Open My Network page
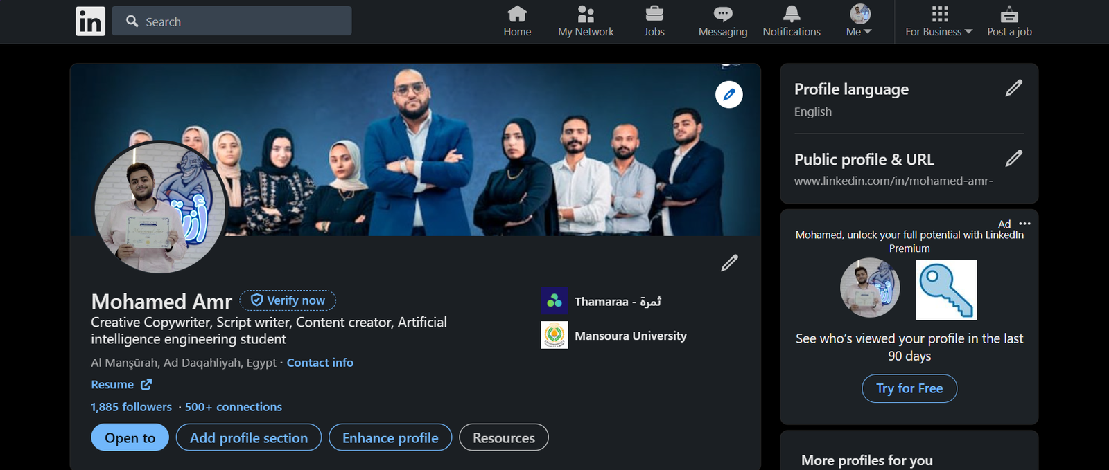1109x470 pixels. pos(586,21)
